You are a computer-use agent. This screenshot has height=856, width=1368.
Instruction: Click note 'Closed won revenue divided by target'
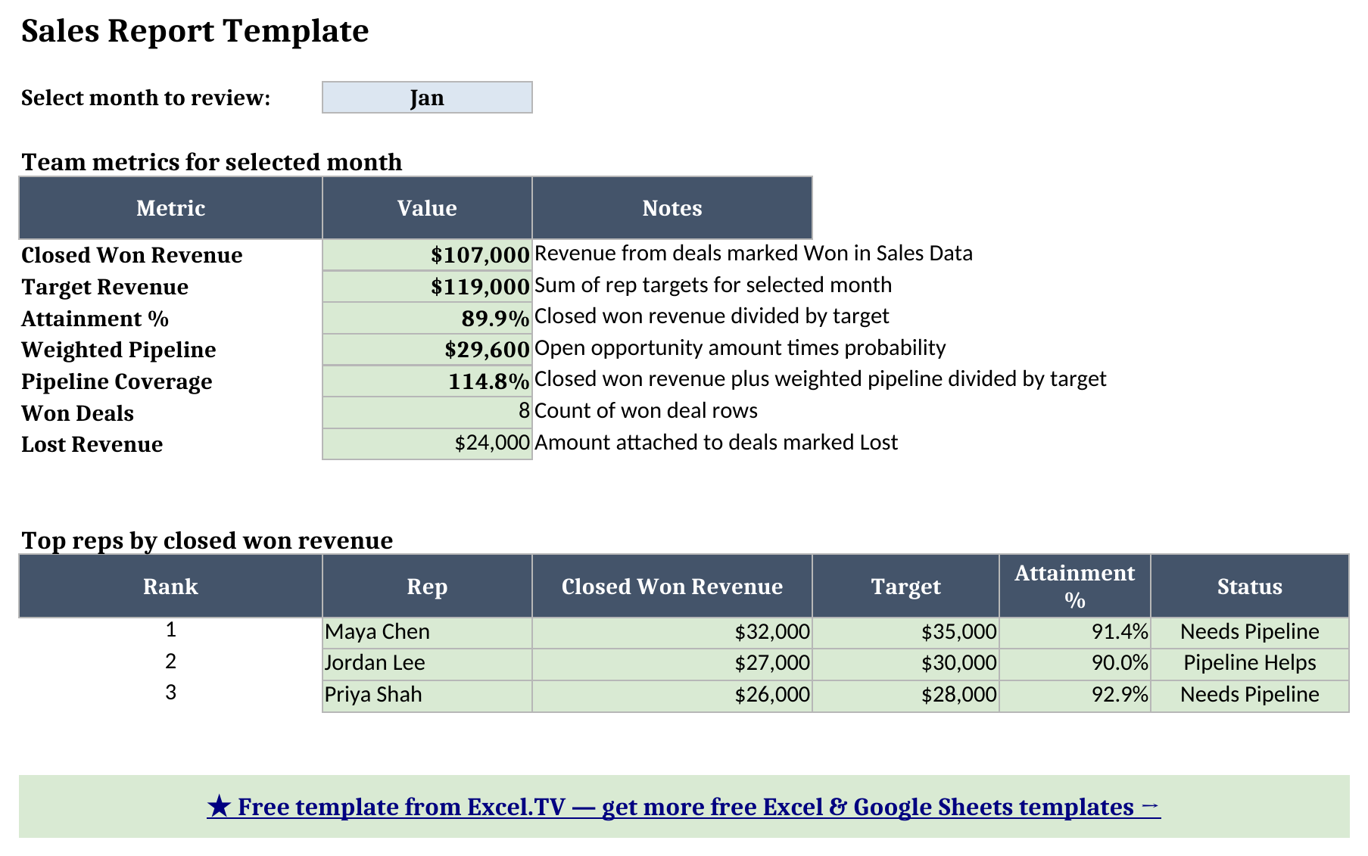click(712, 316)
